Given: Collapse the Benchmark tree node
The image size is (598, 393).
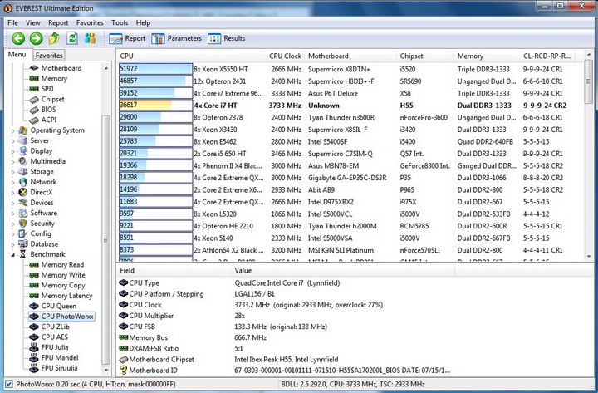Looking at the screenshot, I should [x=13, y=254].
